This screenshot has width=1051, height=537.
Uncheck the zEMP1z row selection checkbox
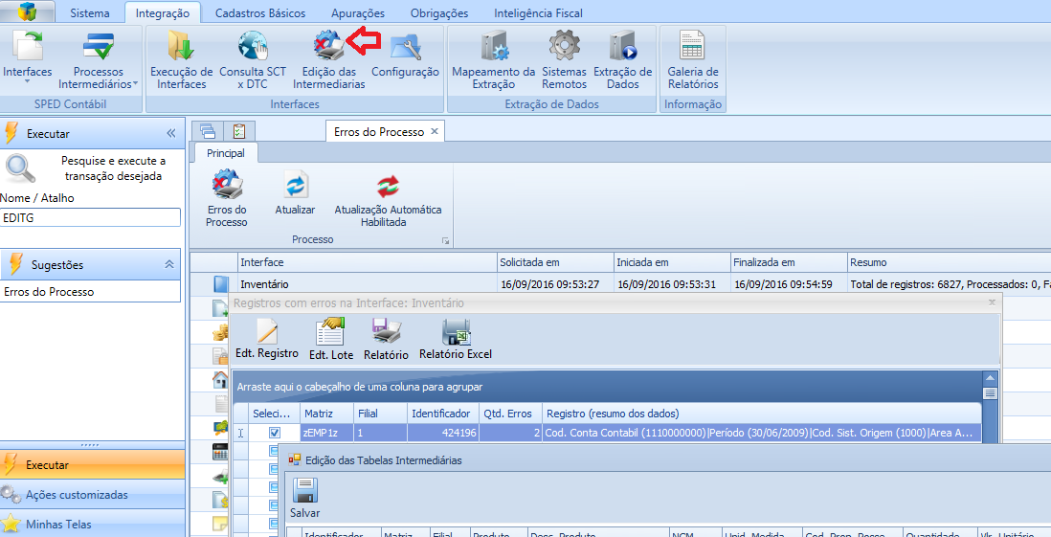[x=275, y=433]
